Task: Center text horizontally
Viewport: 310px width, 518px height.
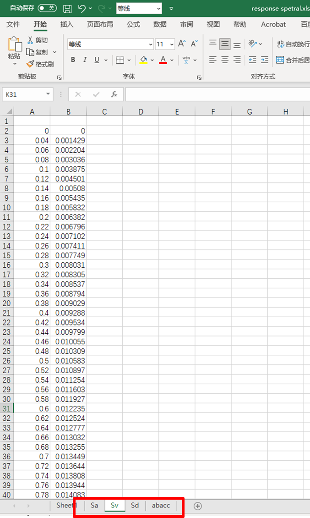Action: [225, 60]
